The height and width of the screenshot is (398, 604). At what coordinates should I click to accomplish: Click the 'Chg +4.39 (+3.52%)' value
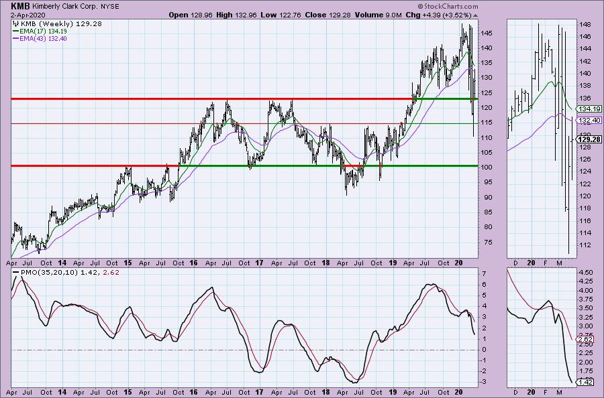439,15
